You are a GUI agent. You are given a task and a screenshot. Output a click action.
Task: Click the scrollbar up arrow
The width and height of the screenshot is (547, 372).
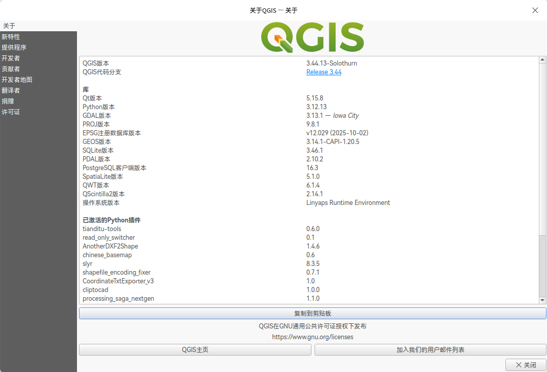click(542, 59)
